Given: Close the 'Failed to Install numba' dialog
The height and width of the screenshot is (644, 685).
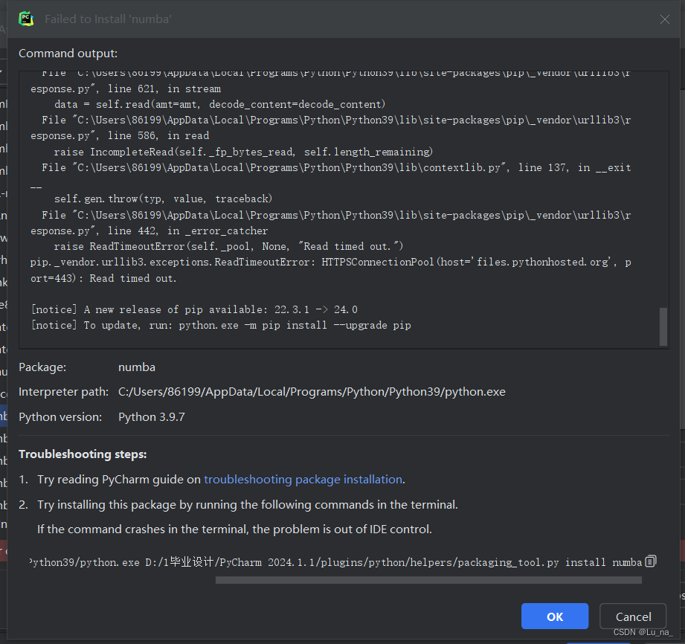Looking at the screenshot, I should pyautogui.click(x=664, y=19).
